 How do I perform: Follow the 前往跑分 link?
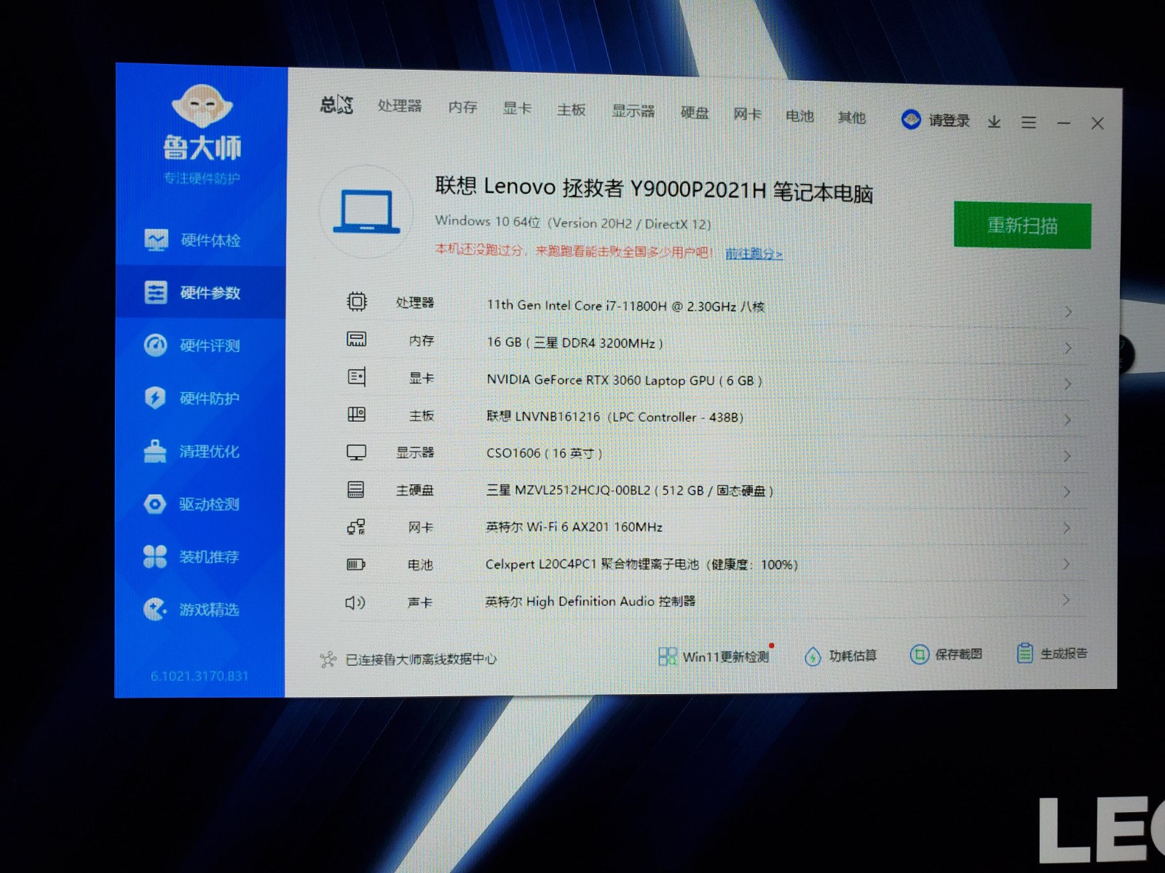coord(754,253)
